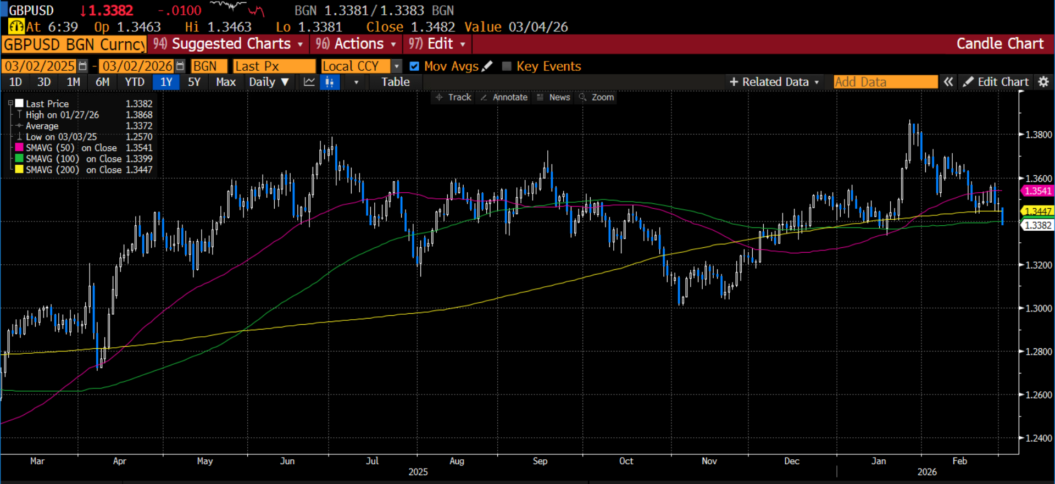
Task: Switch to the 5Y time range
Action: coord(194,82)
